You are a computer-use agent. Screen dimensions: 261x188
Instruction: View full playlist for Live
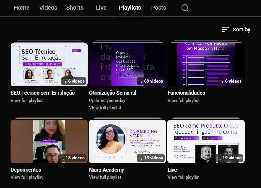[183, 177]
